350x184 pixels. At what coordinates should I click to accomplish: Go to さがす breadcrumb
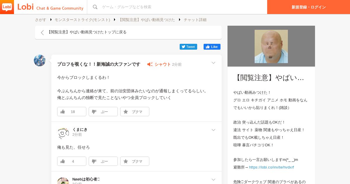click(x=41, y=20)
